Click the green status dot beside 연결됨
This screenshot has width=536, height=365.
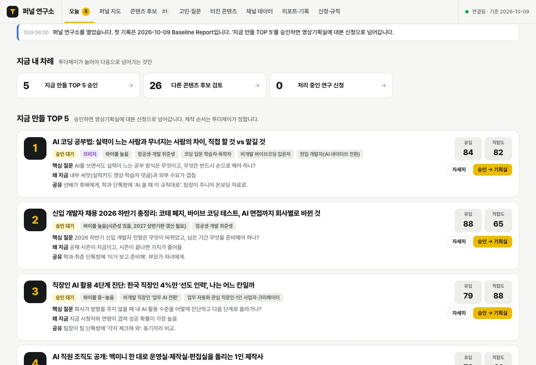pyautogui.click(x=467, y=12)
